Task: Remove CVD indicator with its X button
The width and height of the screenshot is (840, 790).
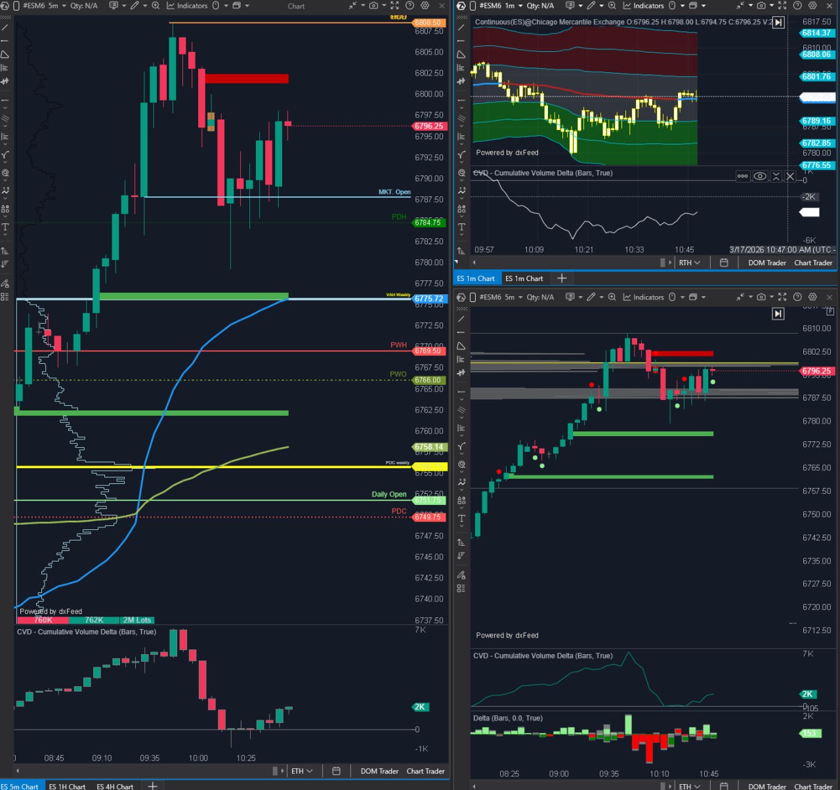Action: 790,176
